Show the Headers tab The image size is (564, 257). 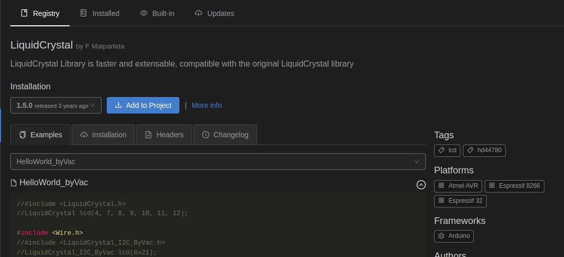pos(164,135)
